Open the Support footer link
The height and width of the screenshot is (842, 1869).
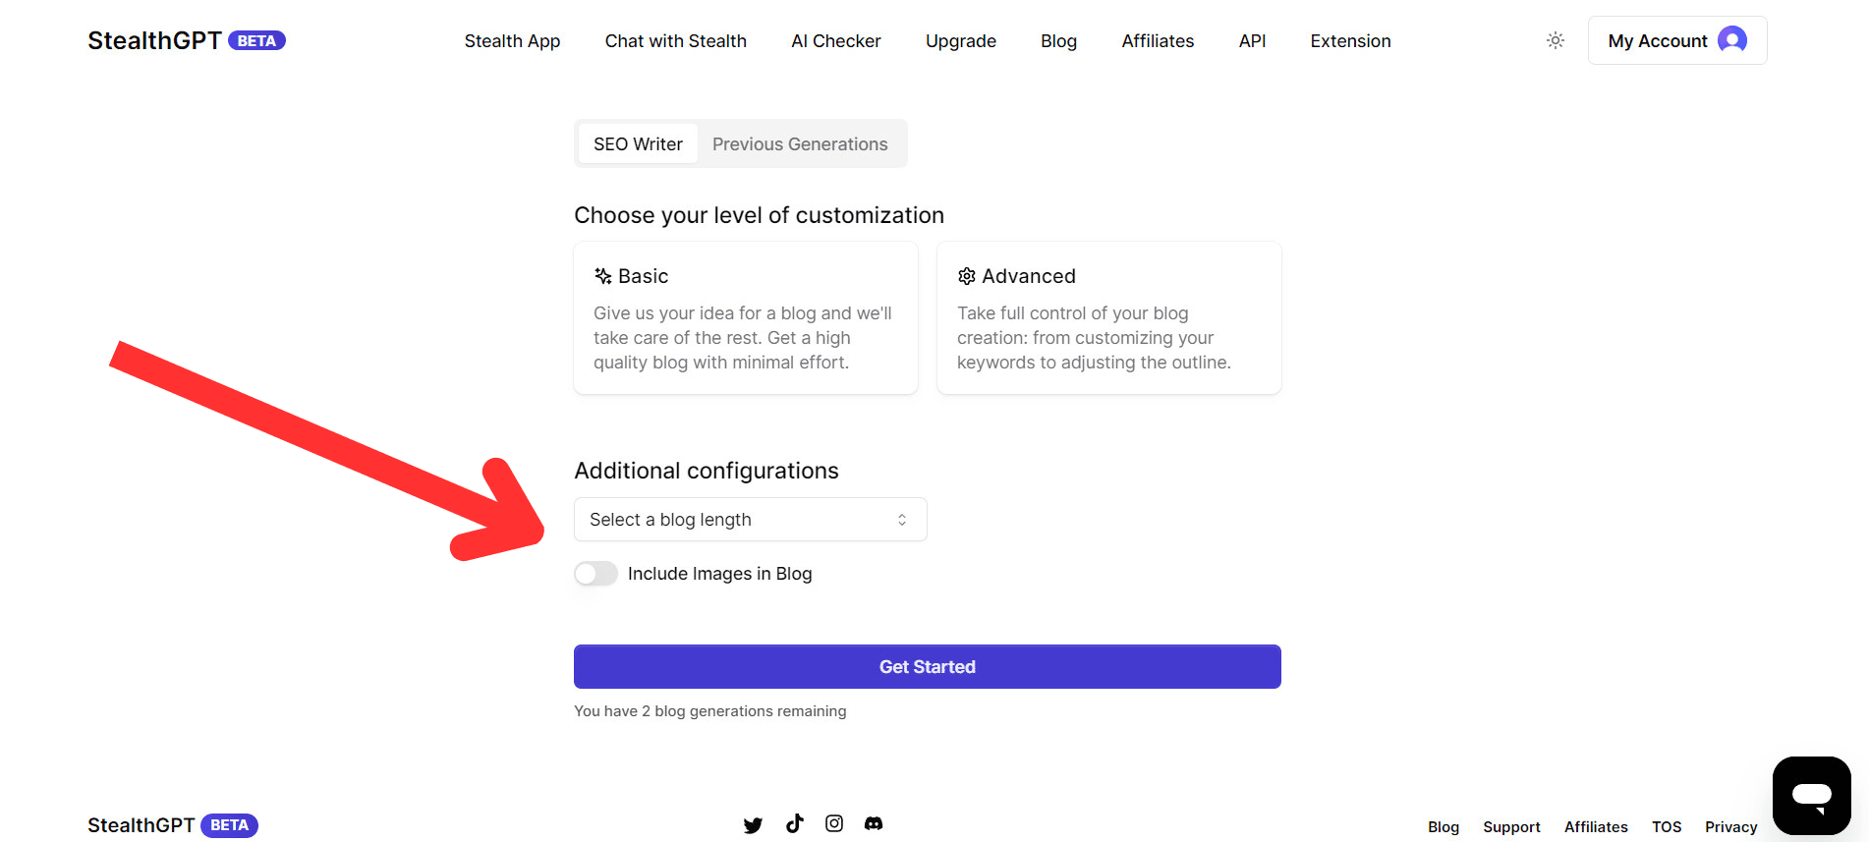click(1511, 827)
